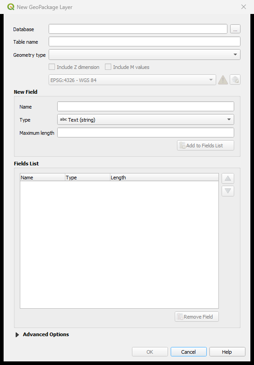The width and height of the screenshot is (254, 365).
Task: Move field down with arrow button
Action: [228, 191]
